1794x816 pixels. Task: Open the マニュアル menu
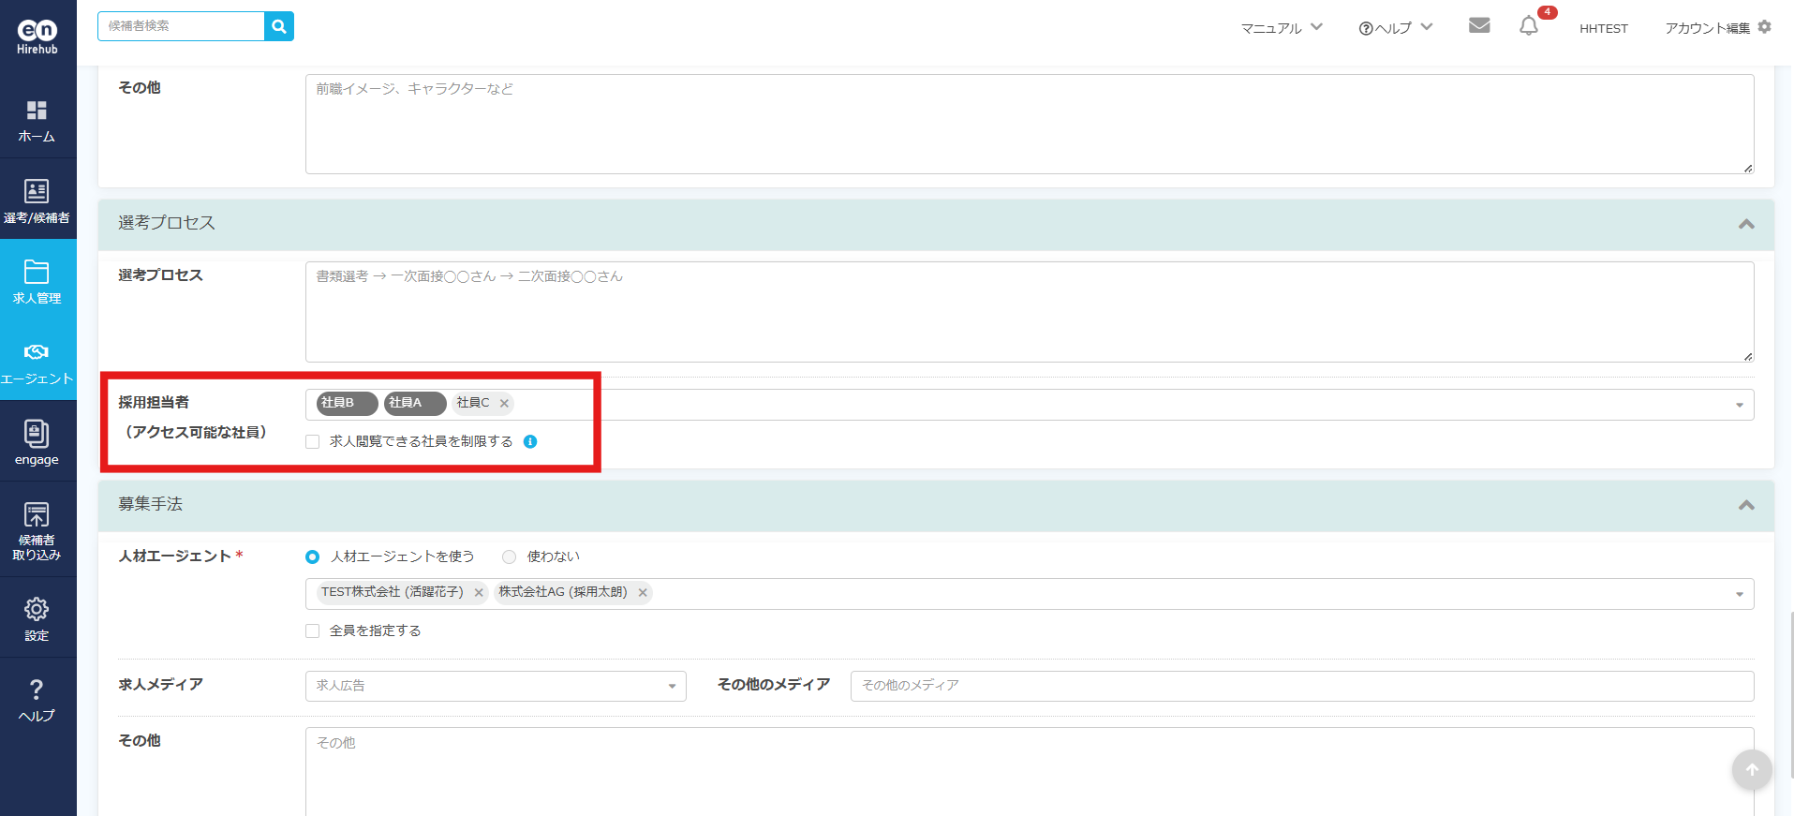tap(1281, 28)
